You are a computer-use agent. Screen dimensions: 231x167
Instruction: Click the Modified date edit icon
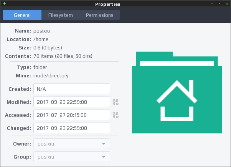(x=115, y=102)
